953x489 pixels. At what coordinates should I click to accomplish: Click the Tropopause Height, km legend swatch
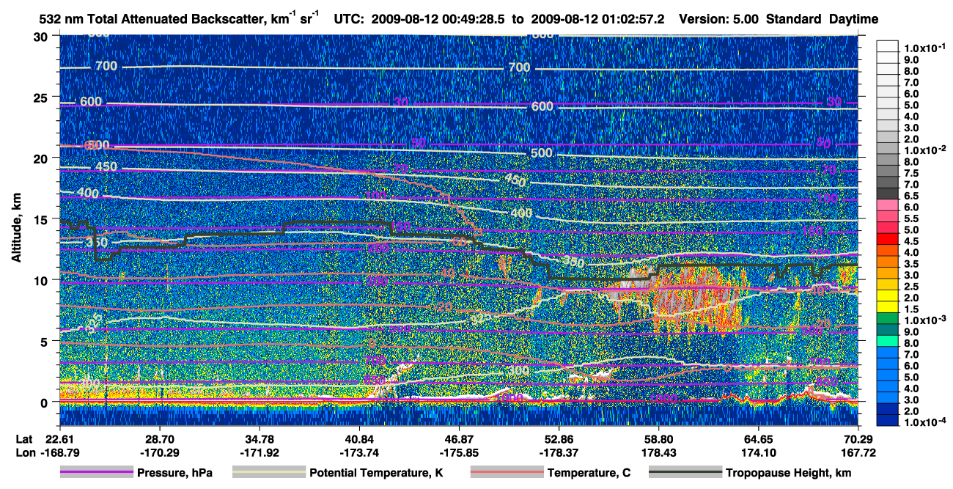pos(685,473)
